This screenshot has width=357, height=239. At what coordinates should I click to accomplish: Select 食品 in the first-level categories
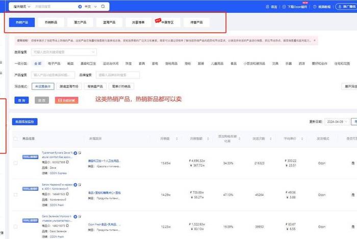234,64
